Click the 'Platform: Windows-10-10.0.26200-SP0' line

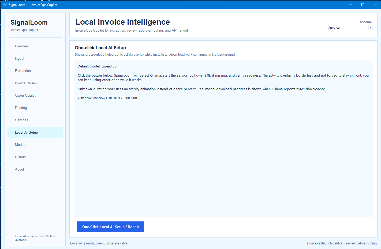point(107,98)
